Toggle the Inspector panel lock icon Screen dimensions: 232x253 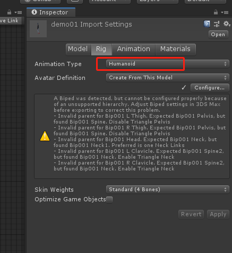coord(216,12)
